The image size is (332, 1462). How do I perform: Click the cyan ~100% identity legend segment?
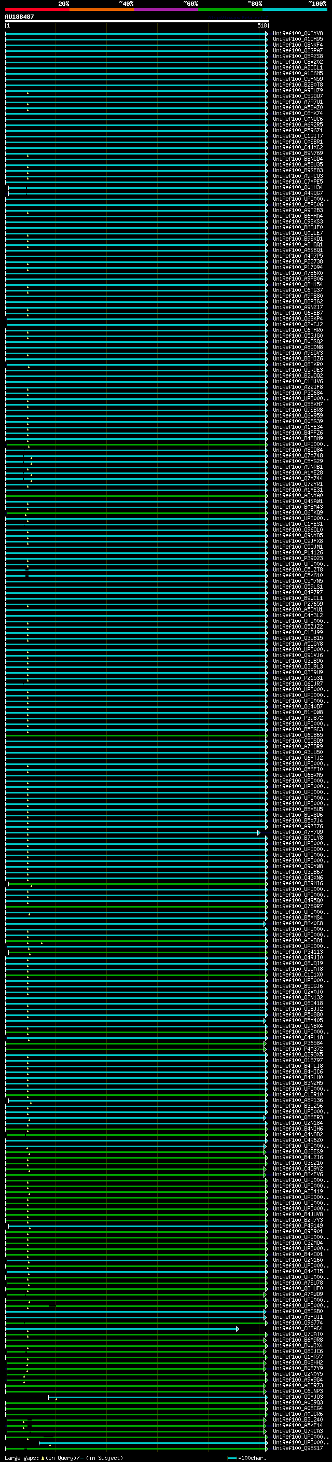click(x=295, y=10)
